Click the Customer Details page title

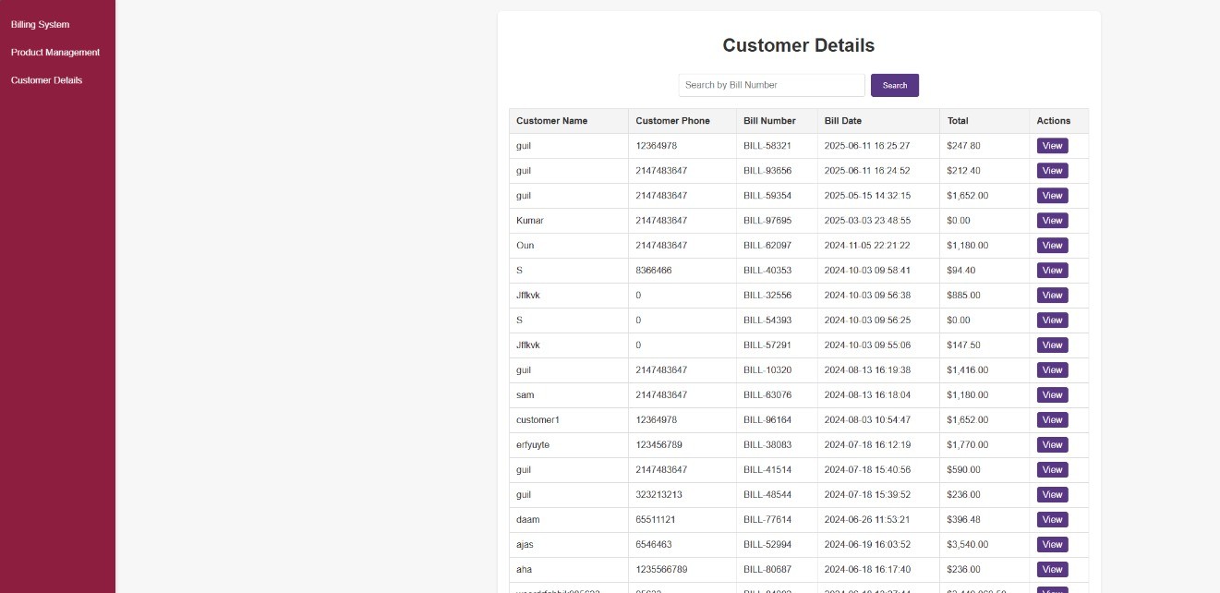point(798,44)
